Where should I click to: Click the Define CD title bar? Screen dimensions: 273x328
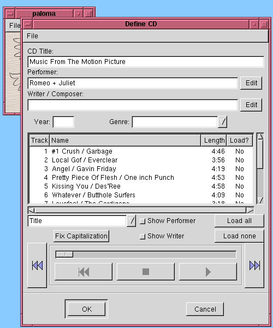click(x=141, y=24)
